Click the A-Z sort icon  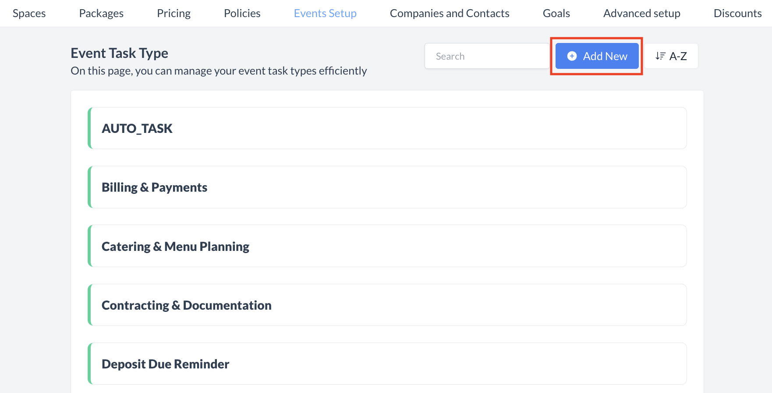[660, 56]
